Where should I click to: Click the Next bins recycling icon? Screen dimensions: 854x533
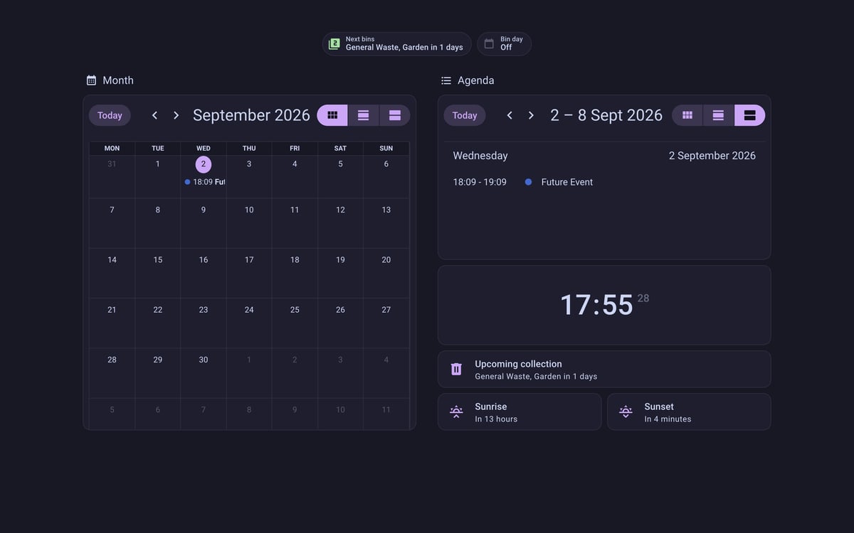point(334,44)
